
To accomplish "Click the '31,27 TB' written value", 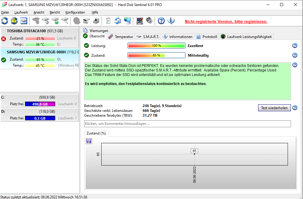I will pos(150,115).
